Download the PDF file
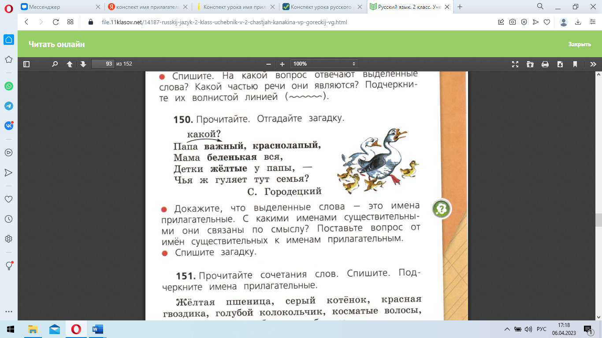This screenshot has width=602, height=338. click(560, 64)
